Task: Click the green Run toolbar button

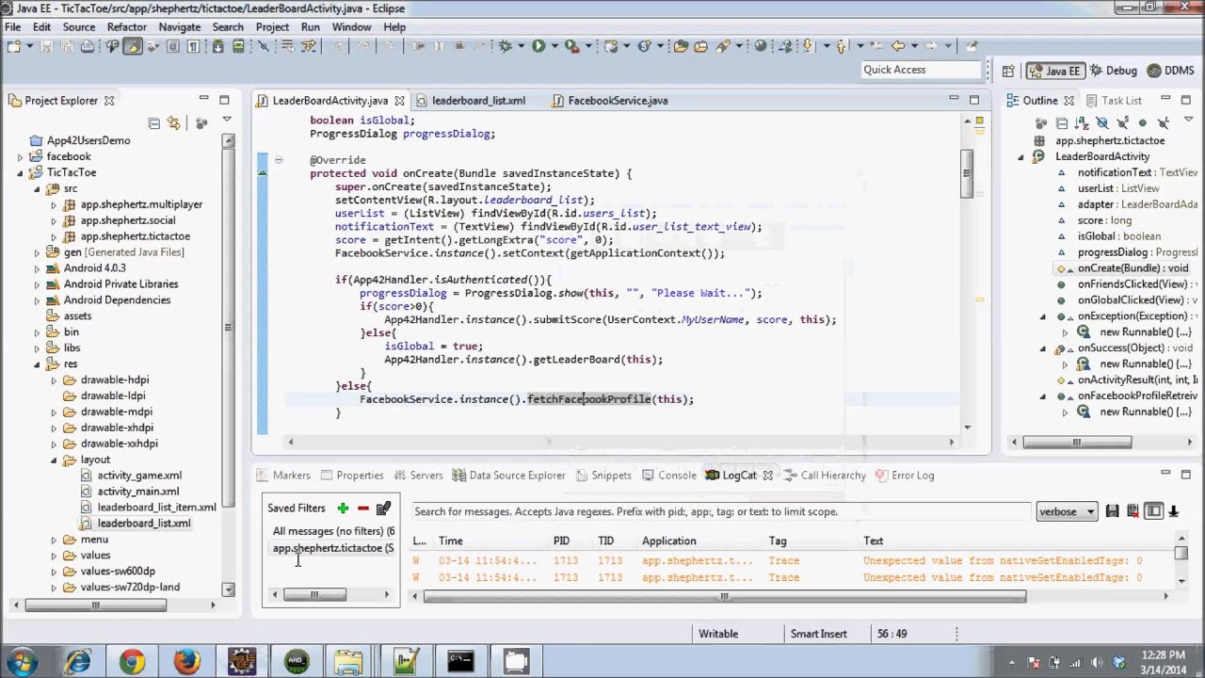Action: (538, 46)
